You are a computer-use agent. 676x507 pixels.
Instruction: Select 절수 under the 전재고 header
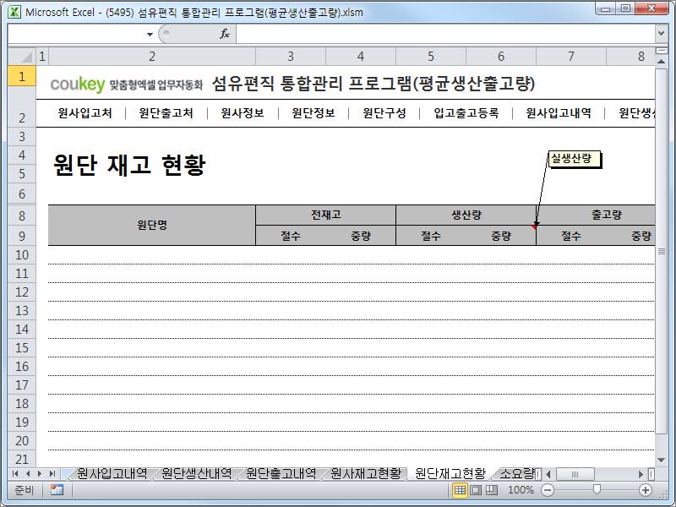291,236
